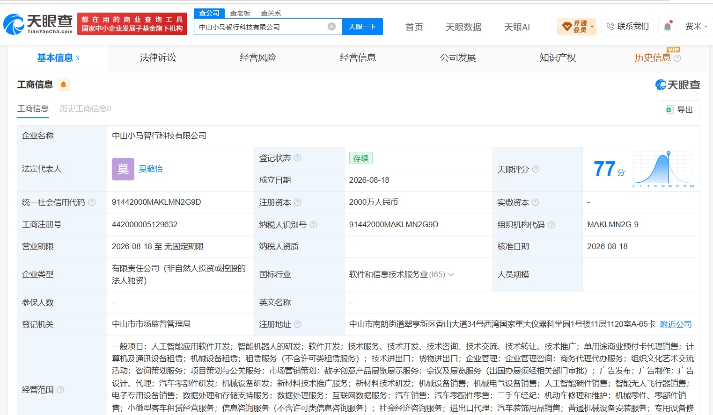Screen dimensions: 713x415
Task: Switch to 查公司 search tab
Action: click(x=209, y=13)
